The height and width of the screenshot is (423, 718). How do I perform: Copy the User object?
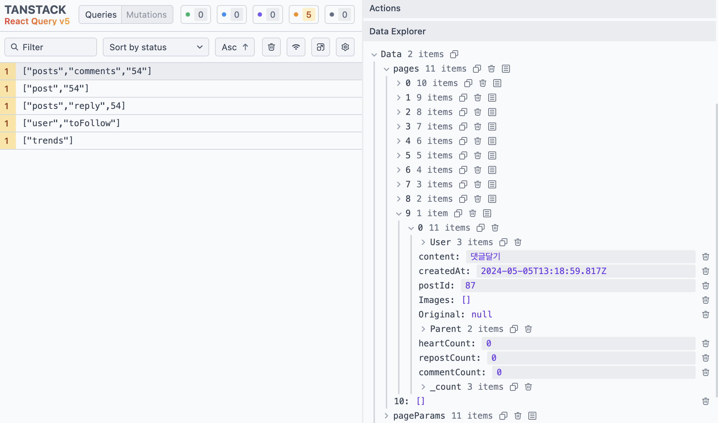coord(503,242)
